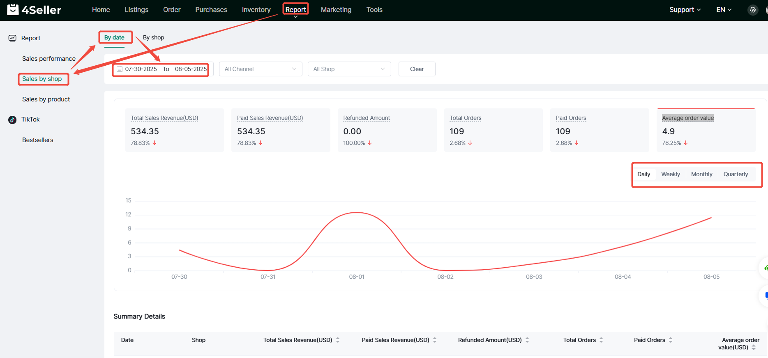768x358 pixels.
Task: Open the Listings menu
Action: coord(136,10)
